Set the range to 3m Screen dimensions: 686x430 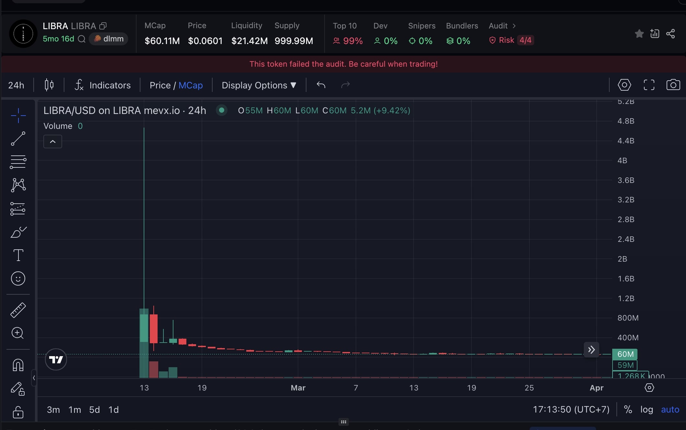(x=53, y=410)
